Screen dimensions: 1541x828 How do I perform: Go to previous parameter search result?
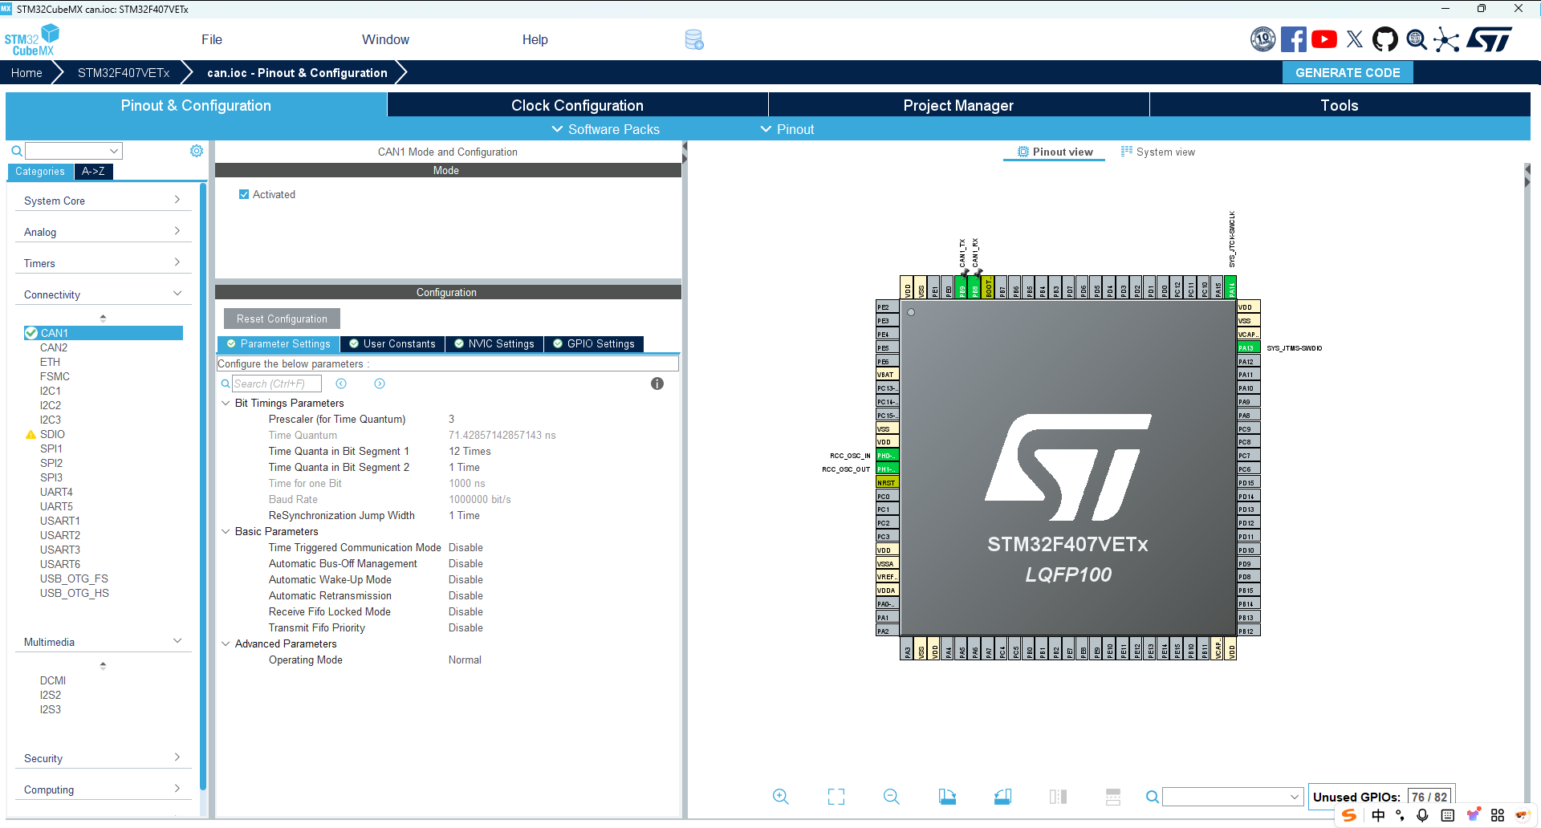[x=341, y=384]
